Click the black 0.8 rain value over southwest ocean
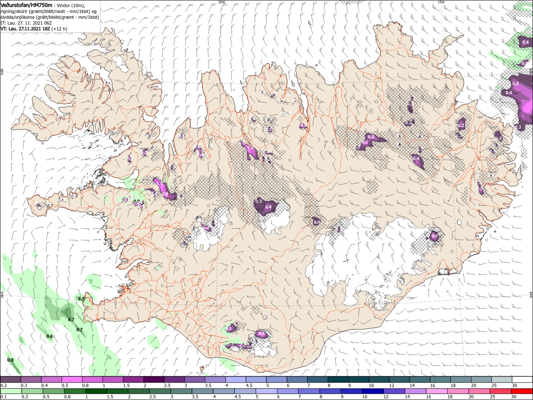This screenshot has height=400, width=533. click(10, 360)
